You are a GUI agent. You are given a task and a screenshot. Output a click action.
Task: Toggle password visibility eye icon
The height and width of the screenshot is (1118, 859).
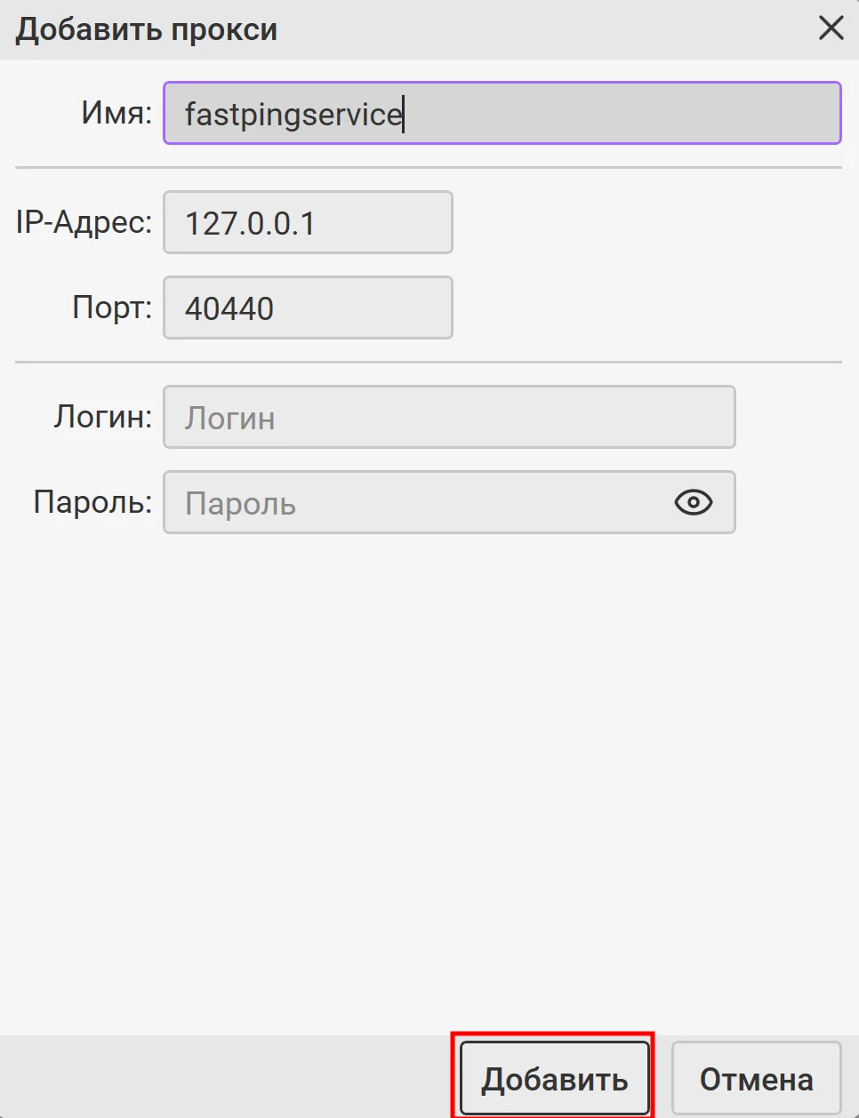click(x=693, y=502)
